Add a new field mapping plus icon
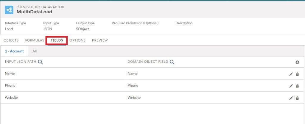Image resolution: width=305 pixels, height=124 pixels. click(x=297, y=62)
